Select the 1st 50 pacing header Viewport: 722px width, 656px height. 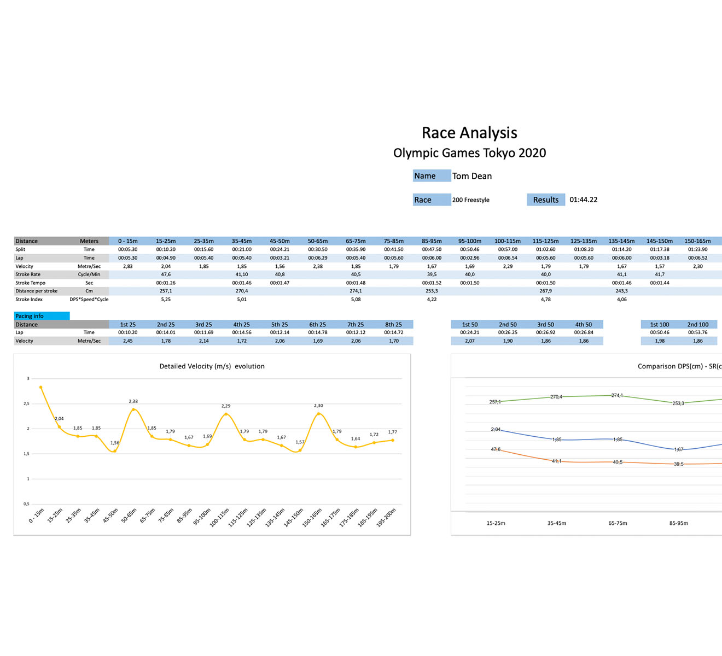(469, 325)
